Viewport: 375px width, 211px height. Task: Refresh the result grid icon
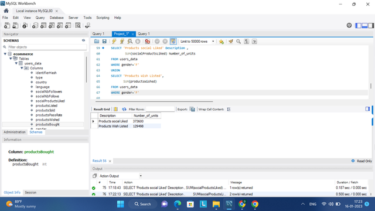(x=124, y=110)
